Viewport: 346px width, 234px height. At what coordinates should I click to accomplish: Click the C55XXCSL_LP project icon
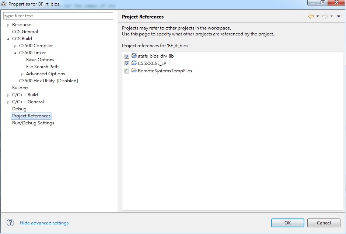click(x=134, y=63)
